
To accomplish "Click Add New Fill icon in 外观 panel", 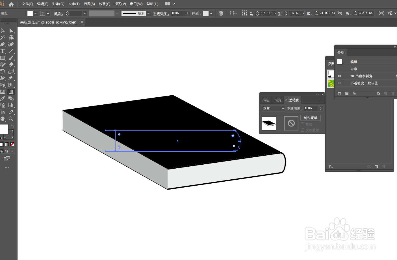I will (x=347, y=94).
